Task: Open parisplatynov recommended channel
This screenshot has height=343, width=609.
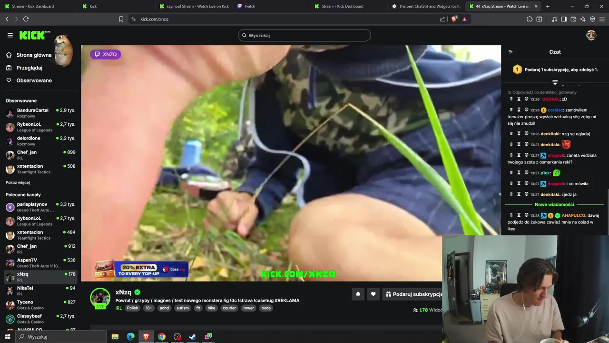Action: pos(40,207)
